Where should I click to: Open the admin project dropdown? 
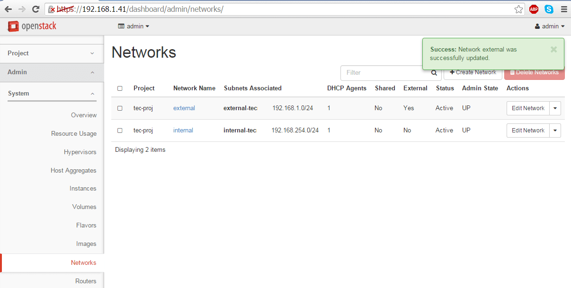pos(134,26)
